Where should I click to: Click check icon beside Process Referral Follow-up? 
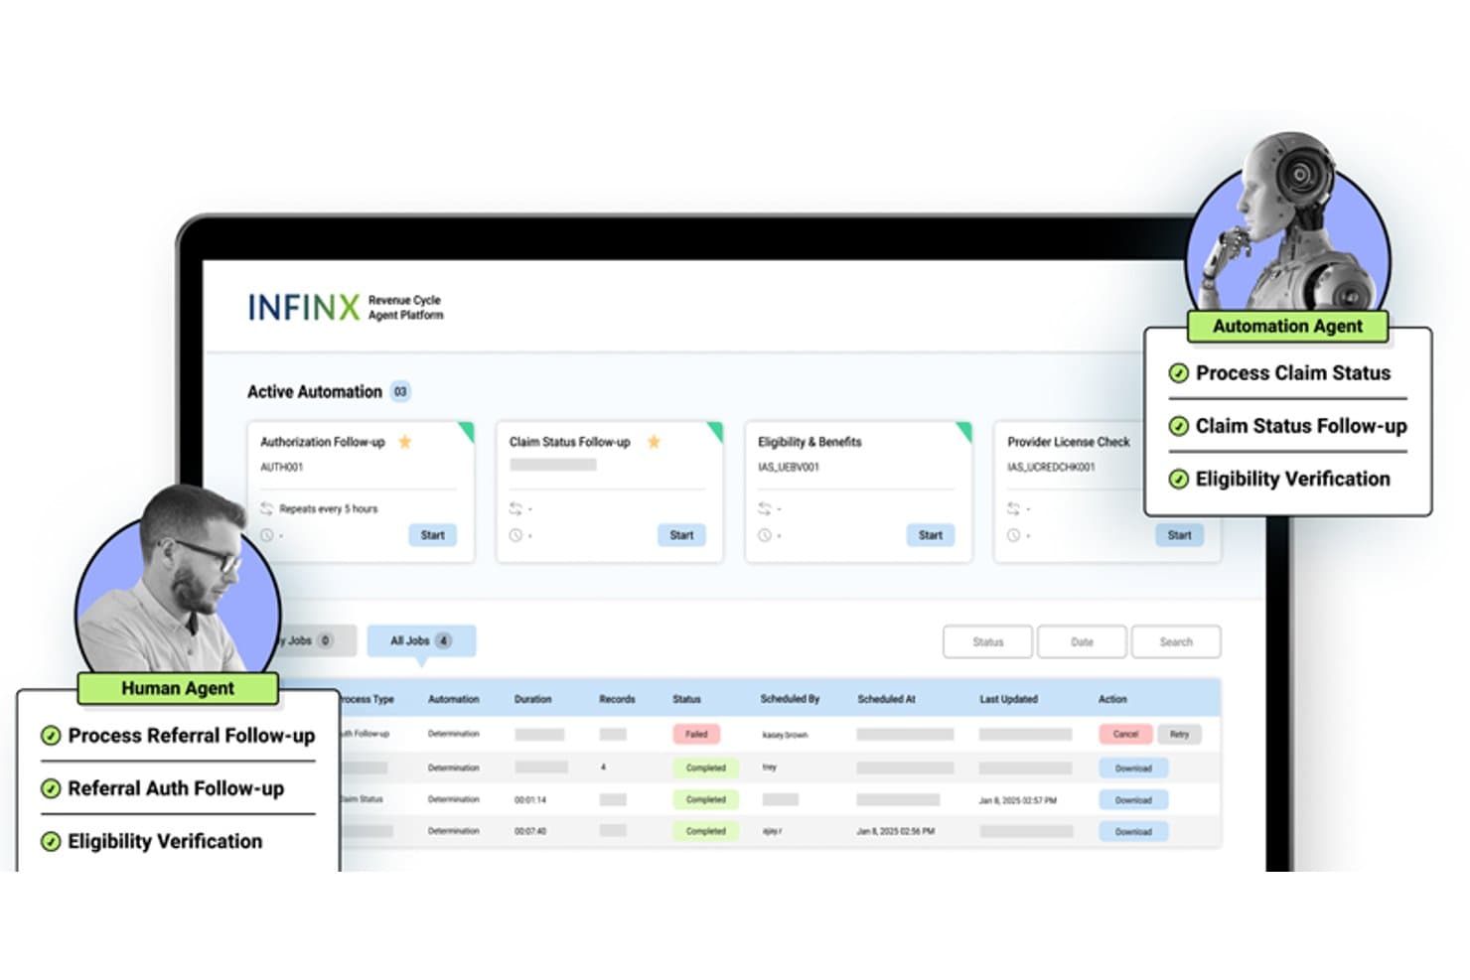(x=51, y=736)
